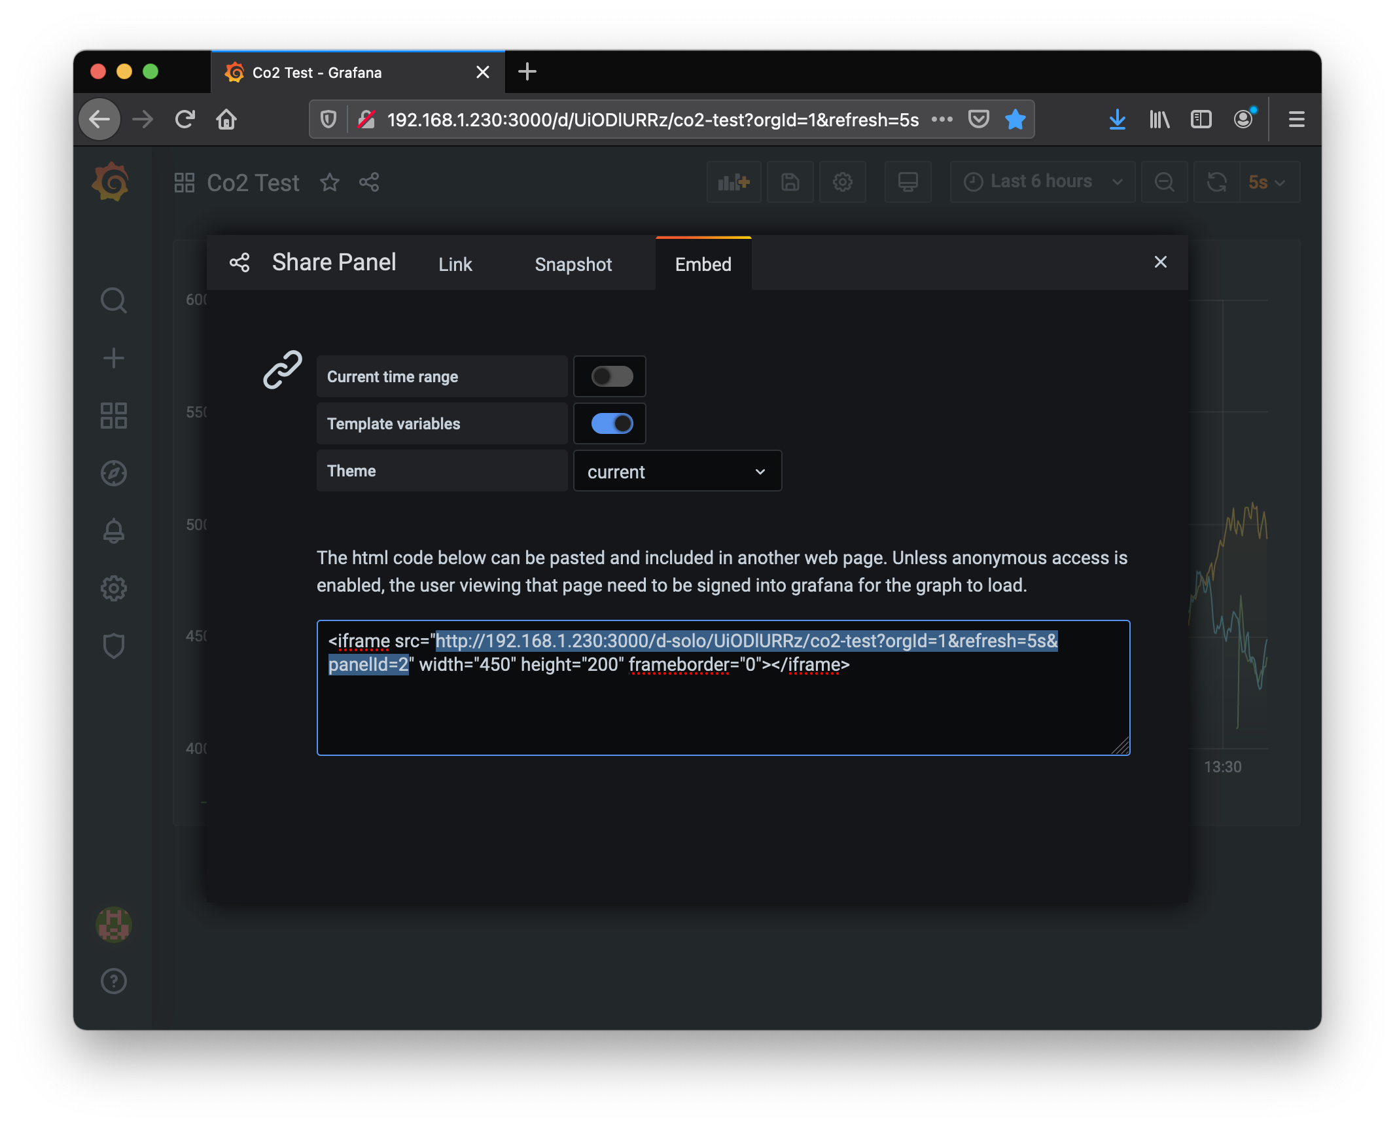
Task: Click the Firefox account icon
Action: tap(1243, 118)
